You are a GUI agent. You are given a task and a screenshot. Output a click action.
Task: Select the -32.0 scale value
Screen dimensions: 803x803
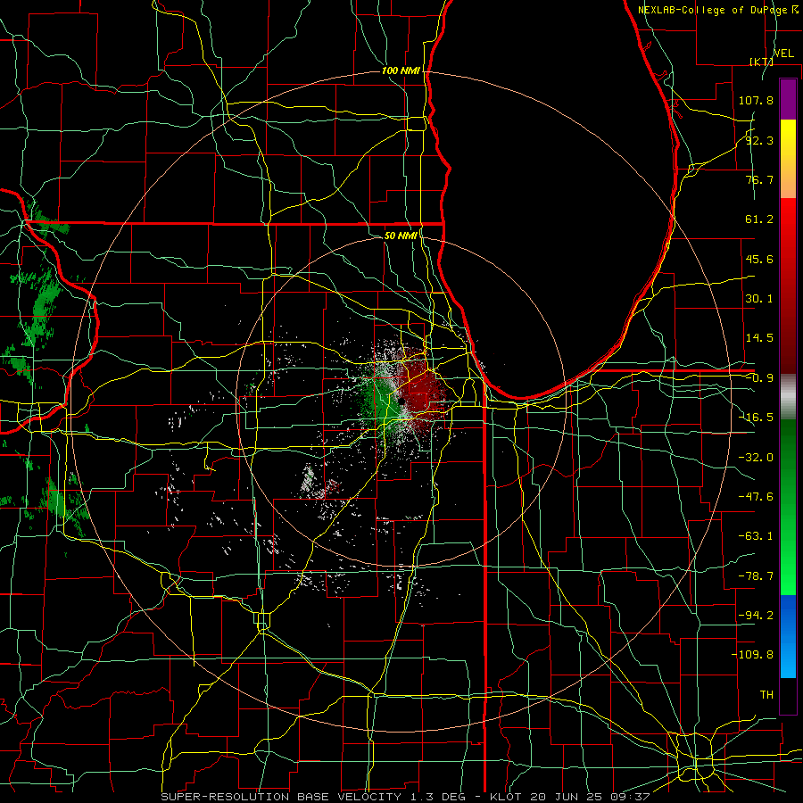pos(756,458)
